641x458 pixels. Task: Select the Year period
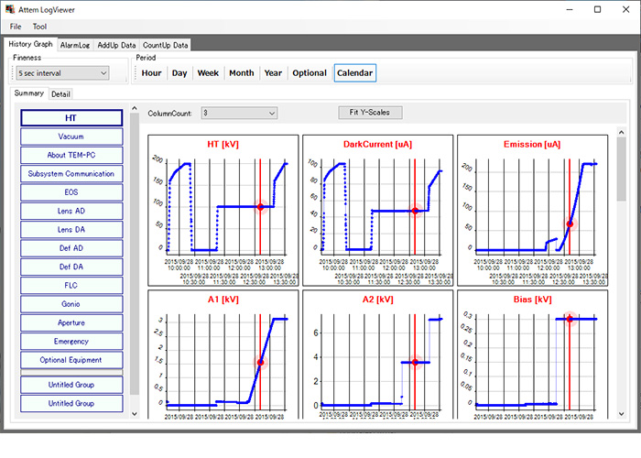pyautogui.click(x=273, y=73)
